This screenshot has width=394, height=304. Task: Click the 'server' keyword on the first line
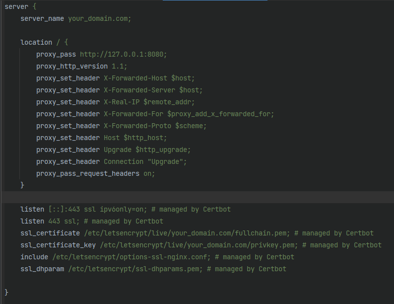[x=16, y=6]
